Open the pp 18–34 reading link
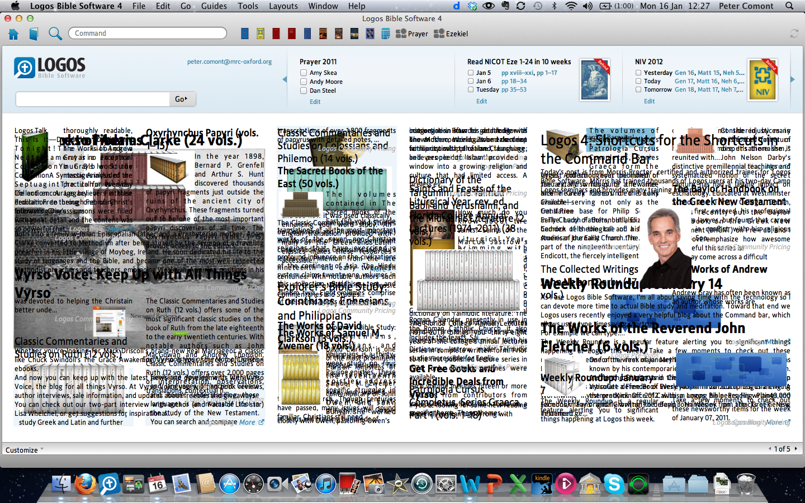 click(x=514, y=81)
